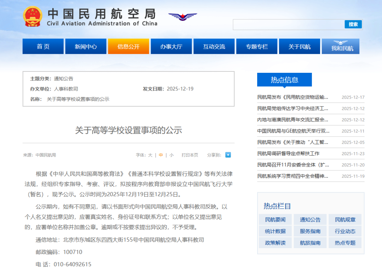382x269 pixels.
Task: Open 办事大厅 navigation item
Action: click(171, 46)
